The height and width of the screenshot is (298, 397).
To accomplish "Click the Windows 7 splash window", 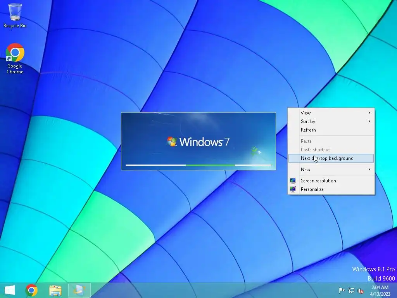I will 198,141.
